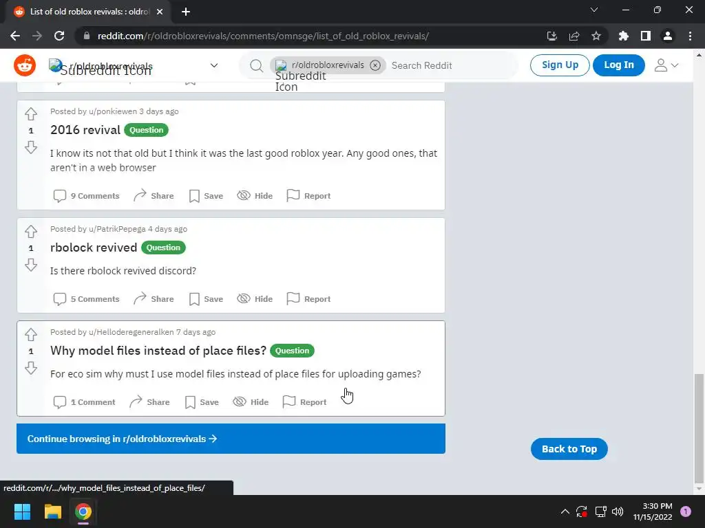Open 5 Comments on rbolock revived post
705x528 pixels.
[86, 299]
